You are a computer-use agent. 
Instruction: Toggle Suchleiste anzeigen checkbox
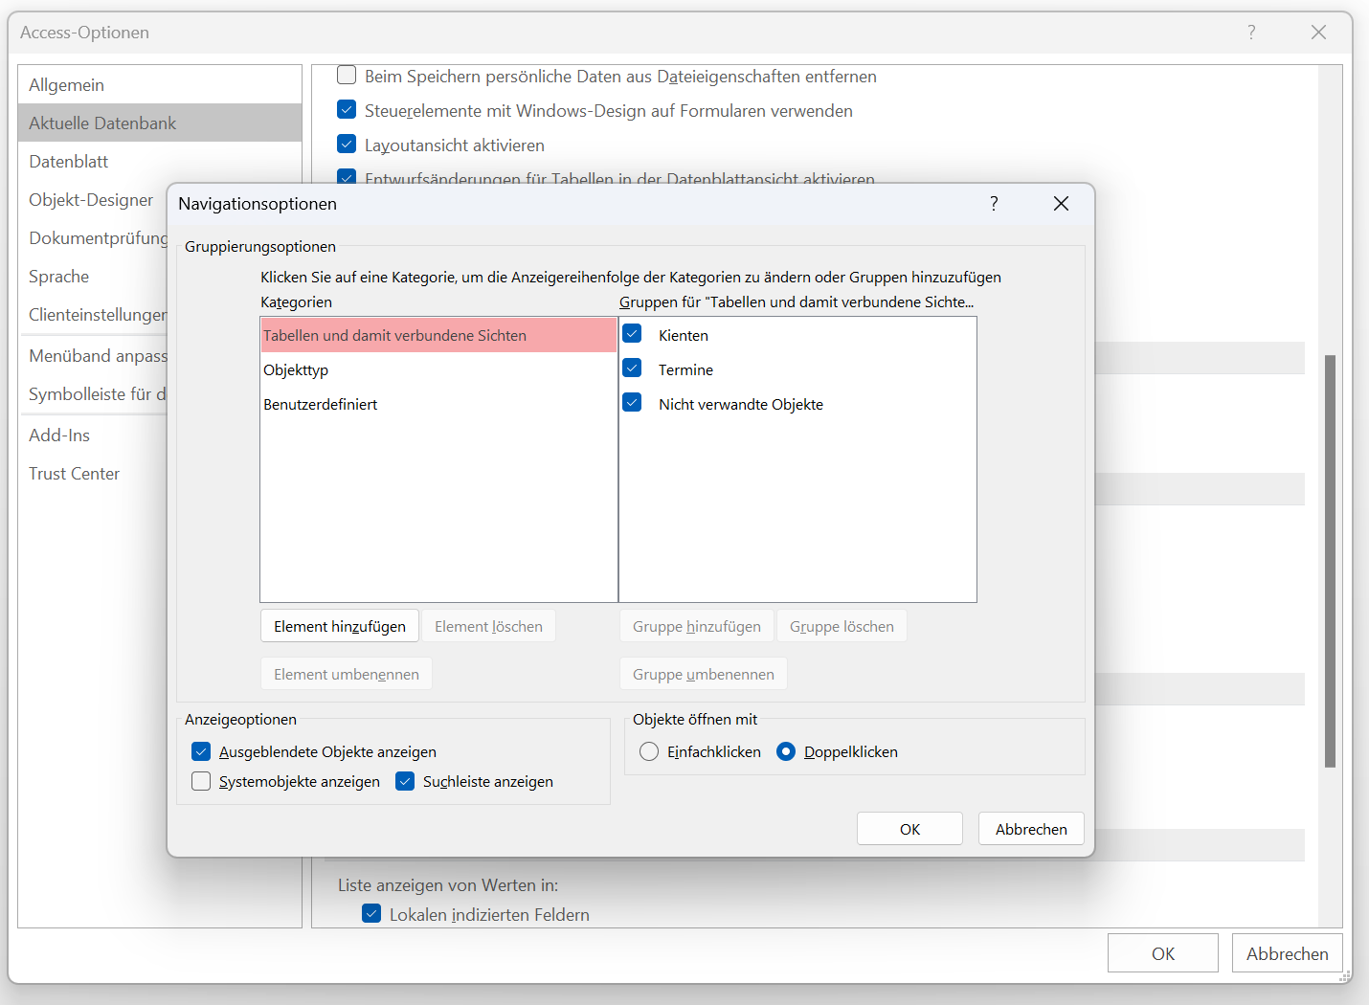(x=405, y=781)
